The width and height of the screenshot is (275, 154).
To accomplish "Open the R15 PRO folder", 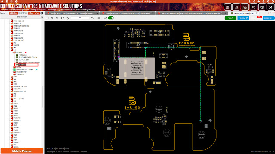I will [x=17, y=121].
